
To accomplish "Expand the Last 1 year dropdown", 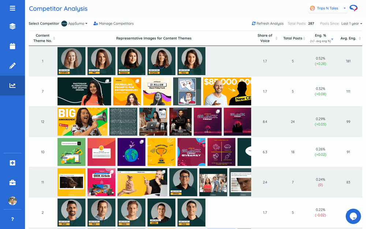I will 351,23.
